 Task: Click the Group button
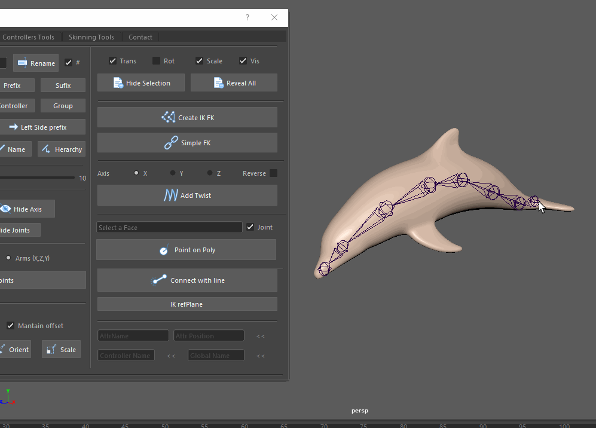63,106
